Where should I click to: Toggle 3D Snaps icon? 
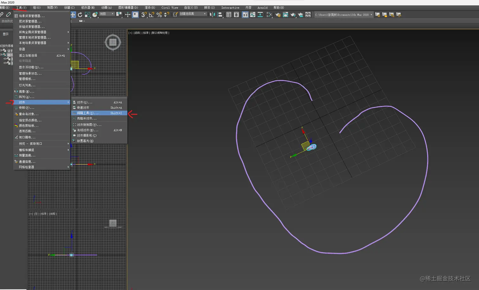tap(144, 15)
